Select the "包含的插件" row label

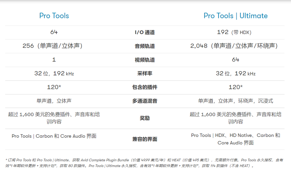[145, 87]
